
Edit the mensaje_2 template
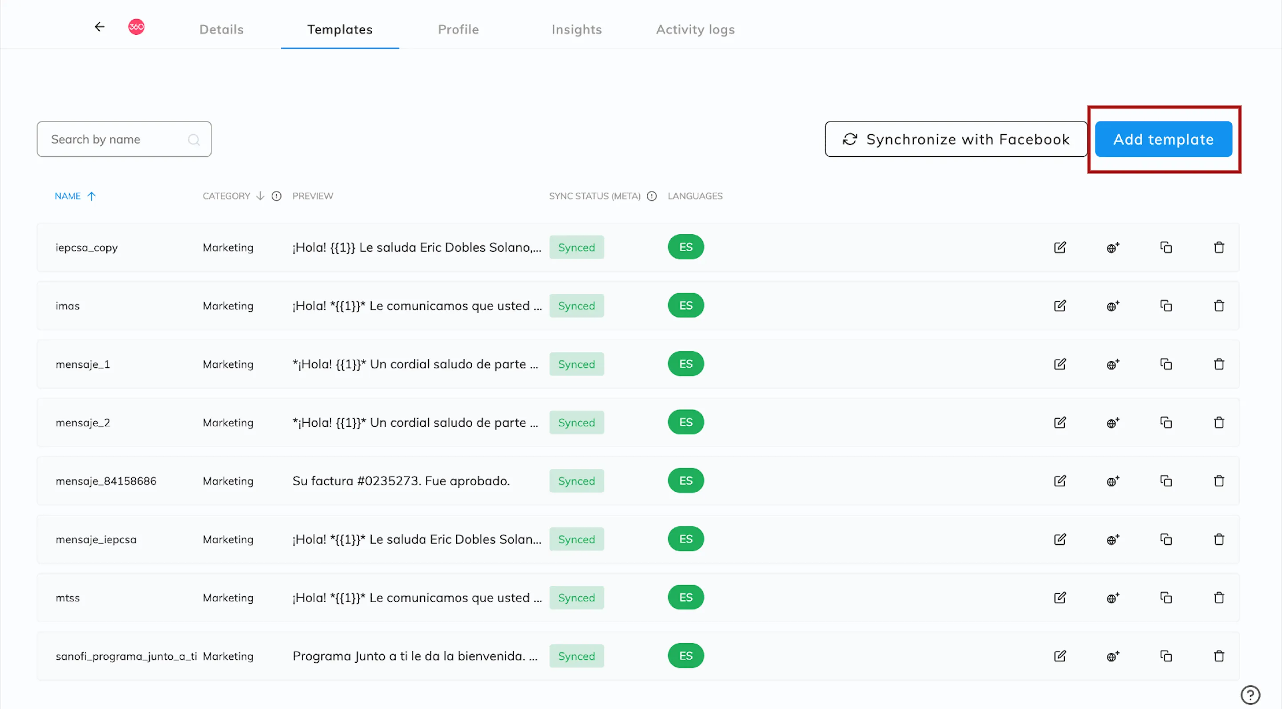tap(1060, 423)
